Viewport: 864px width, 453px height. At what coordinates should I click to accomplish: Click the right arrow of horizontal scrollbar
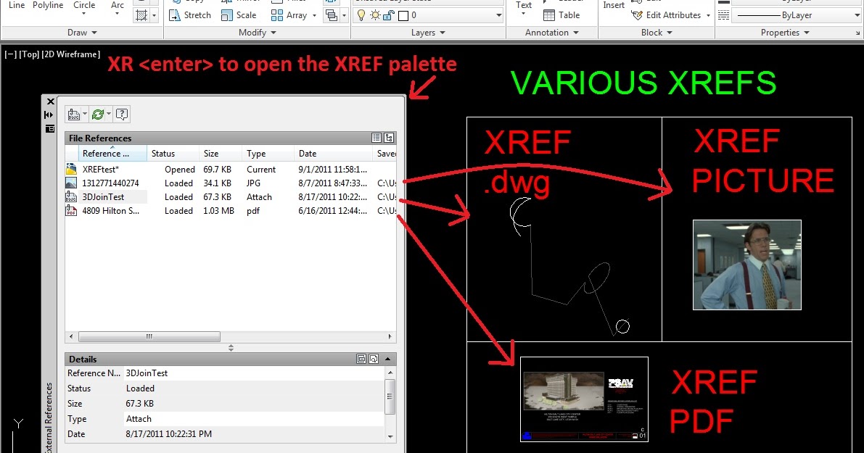[x=390, y=336]
